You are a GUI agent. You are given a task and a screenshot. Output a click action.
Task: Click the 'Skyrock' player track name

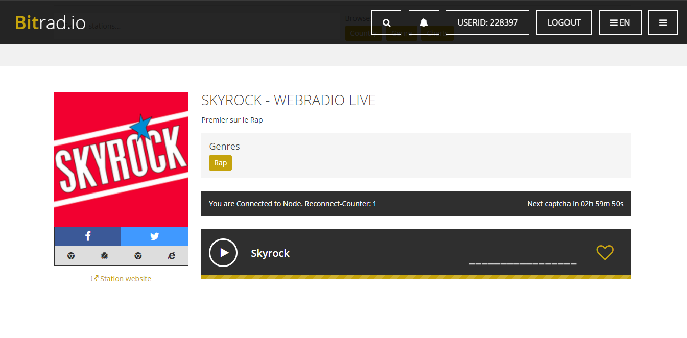point(270,253)
